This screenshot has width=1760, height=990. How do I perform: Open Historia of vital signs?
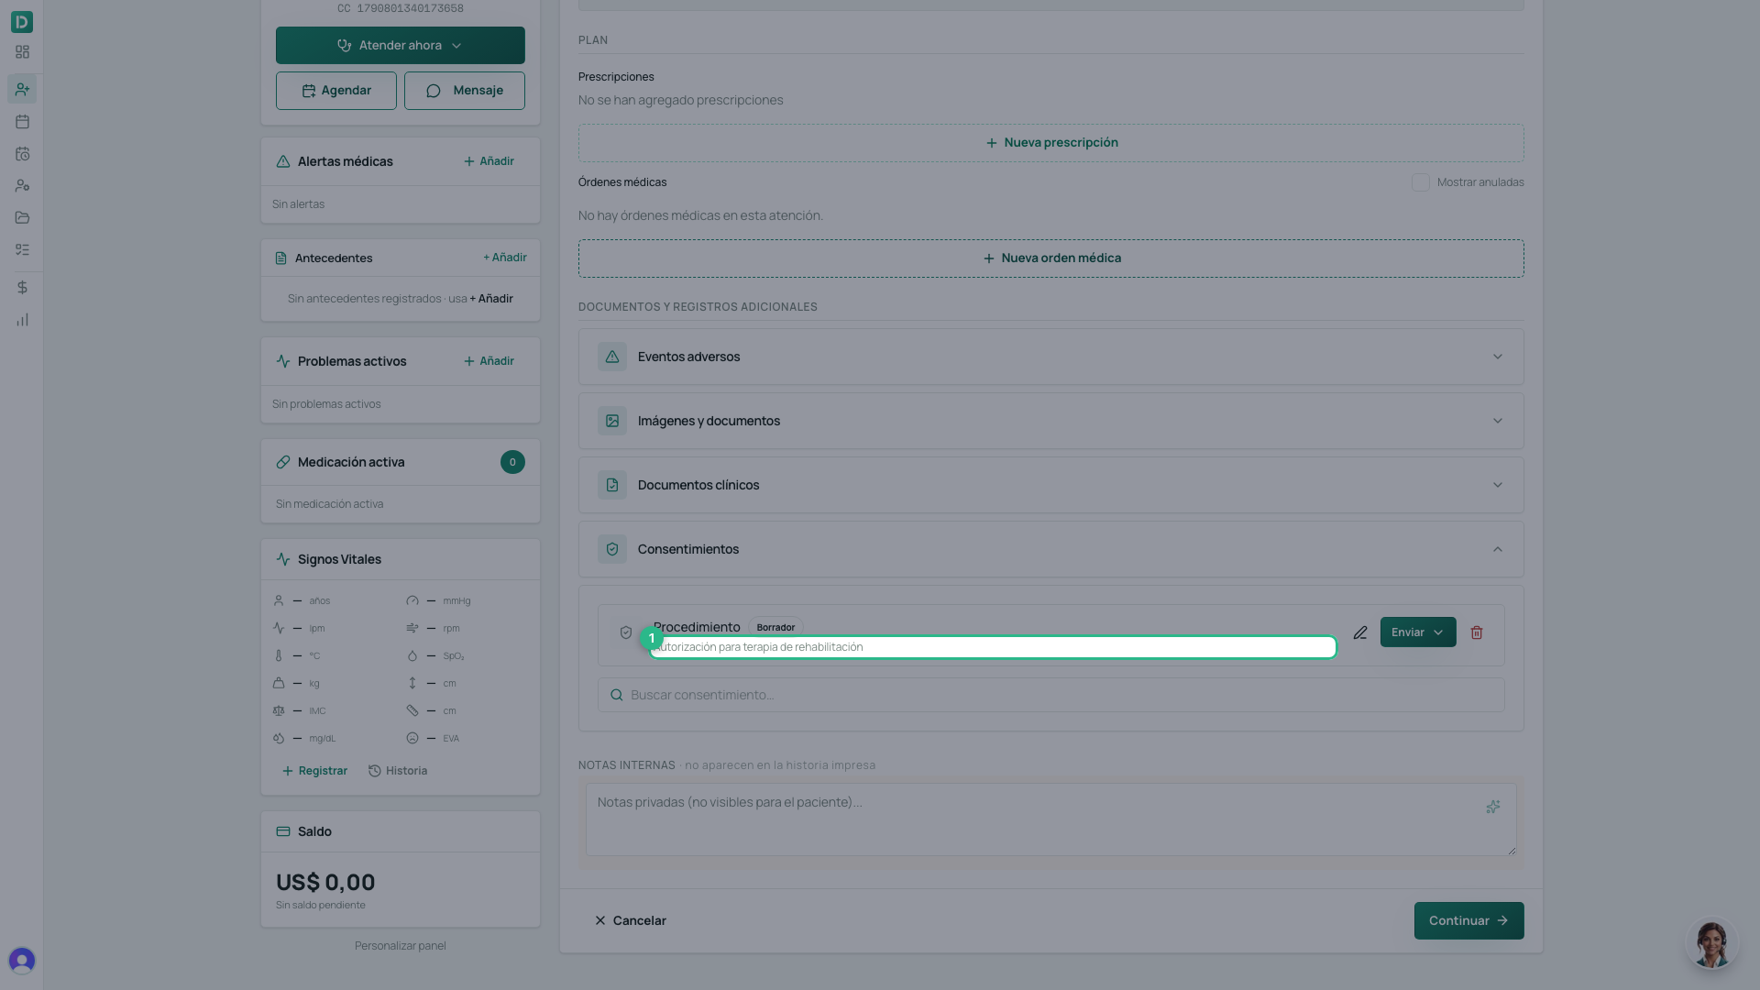398,771
